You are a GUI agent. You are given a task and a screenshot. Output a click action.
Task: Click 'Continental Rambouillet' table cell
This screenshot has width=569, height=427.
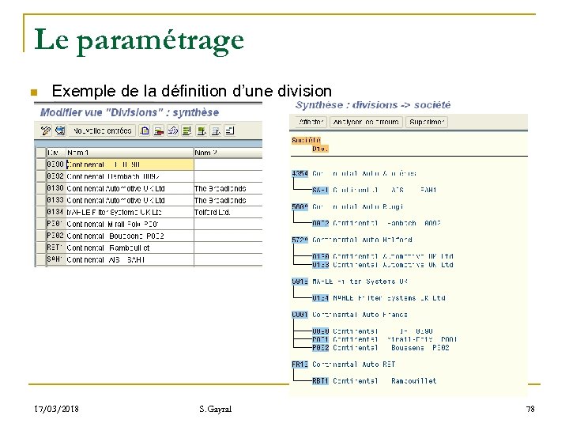(130, 248)
